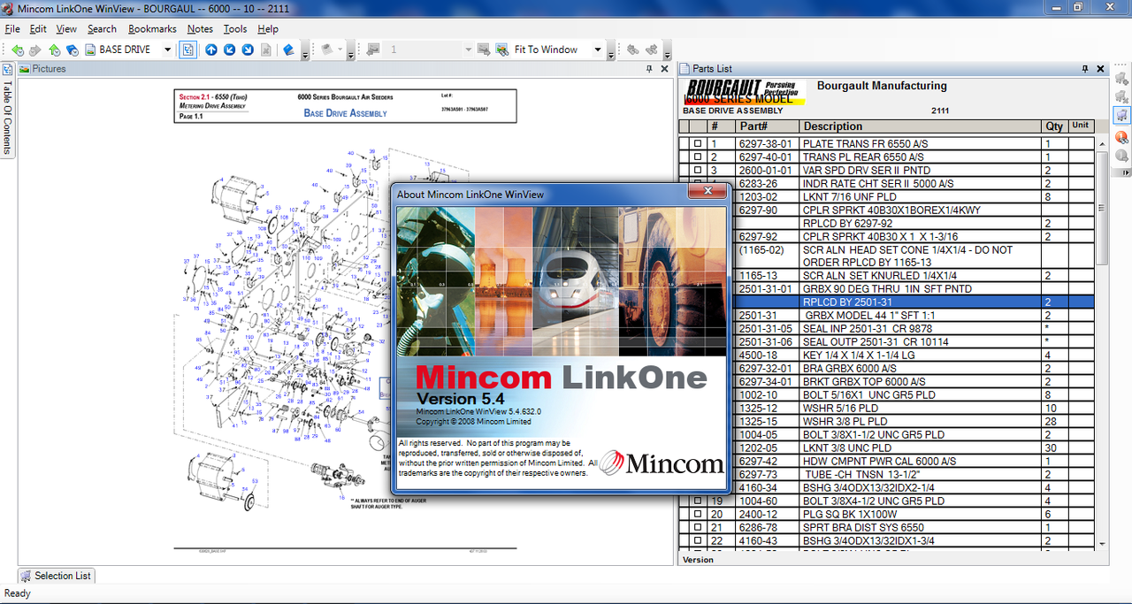Select the KEY 1/4 X 1/4 X 1-1/4 LG row
Viewport: 1132px width, 604px height.
click(887, 355)
